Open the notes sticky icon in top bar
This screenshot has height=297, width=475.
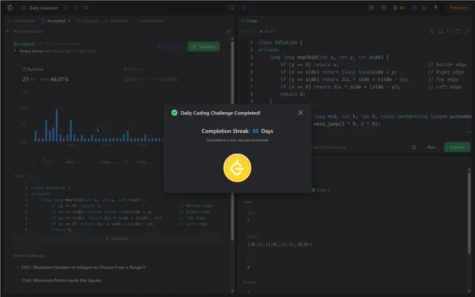click(231, 8)
